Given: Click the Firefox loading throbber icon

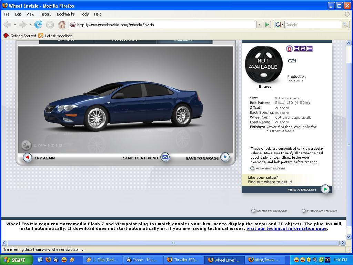Looking at the screenshot, I should 347,14.
